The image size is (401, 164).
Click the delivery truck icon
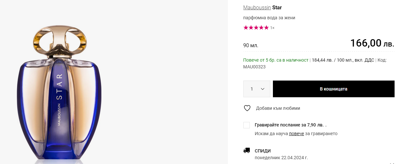click(247, 151)
